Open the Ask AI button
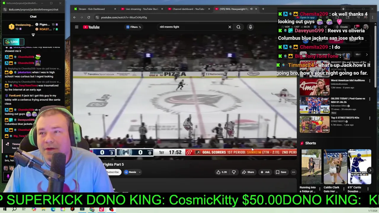Image resolution: width=379 pixels, height=213 pixels. pyautogui.click(x=265, y=172)
